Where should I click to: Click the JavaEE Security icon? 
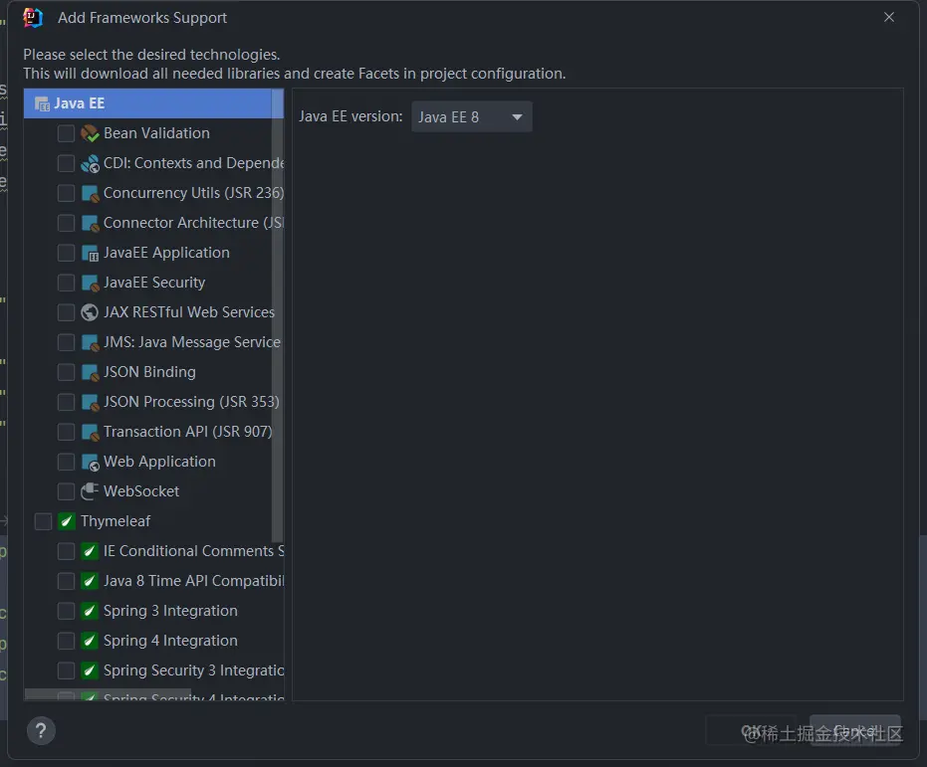(90, 283)
